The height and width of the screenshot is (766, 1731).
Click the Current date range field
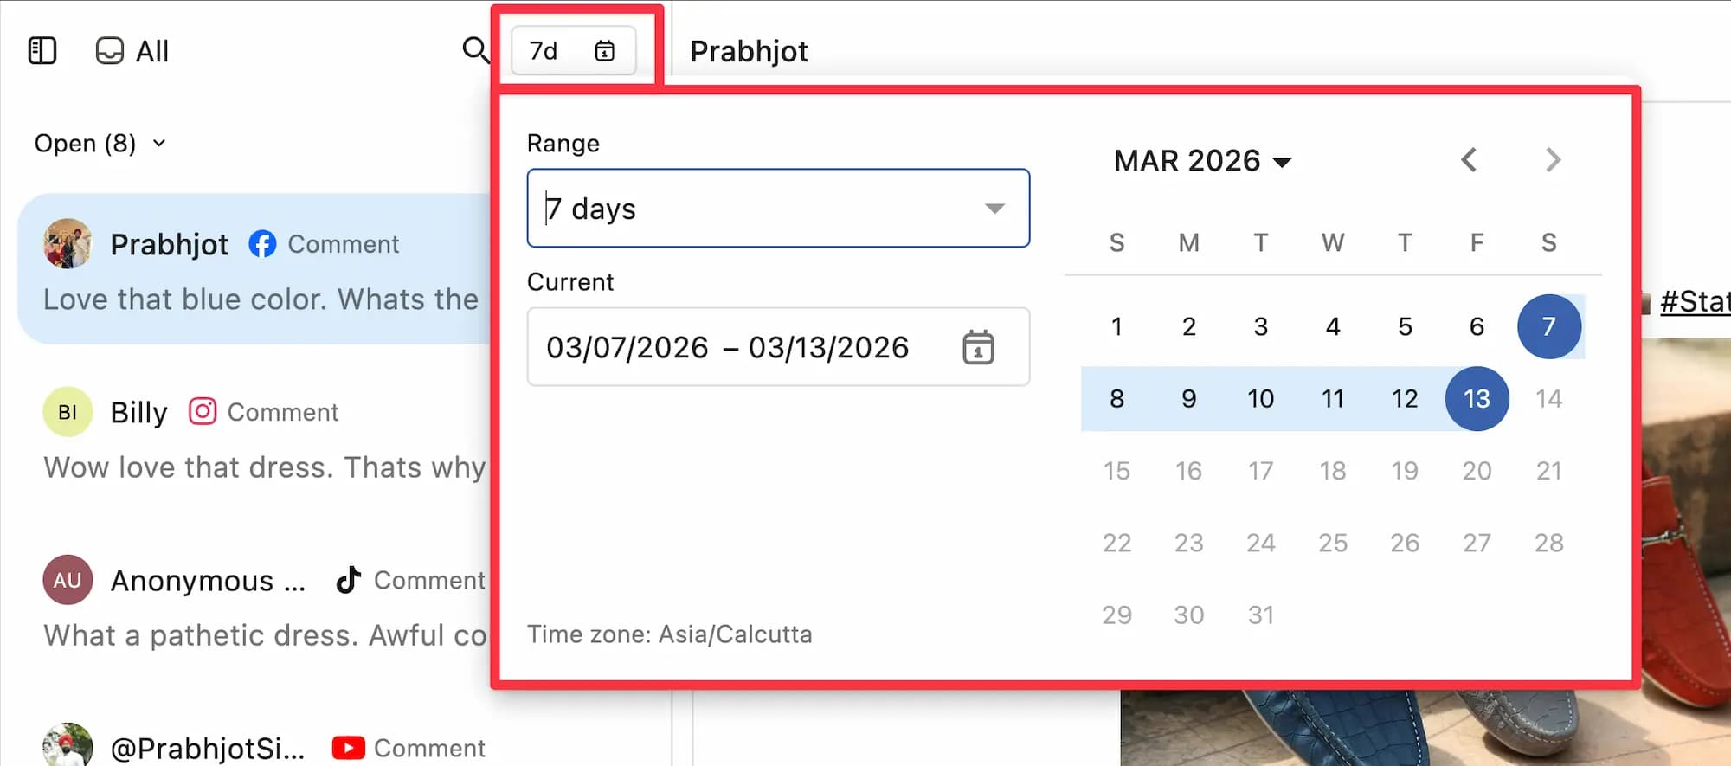727,347
